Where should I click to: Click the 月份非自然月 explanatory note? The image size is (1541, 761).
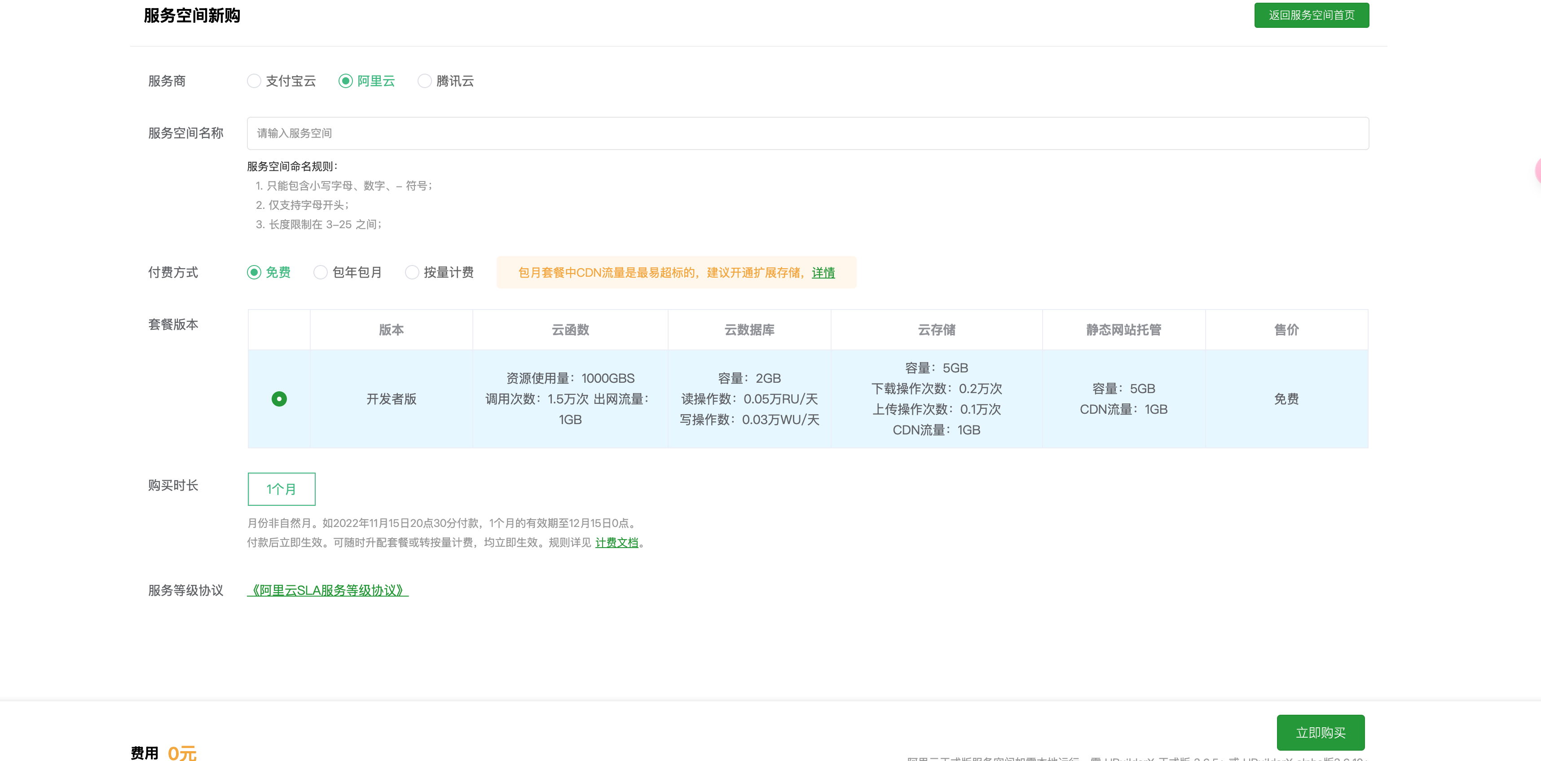click(x=443, y=523)
